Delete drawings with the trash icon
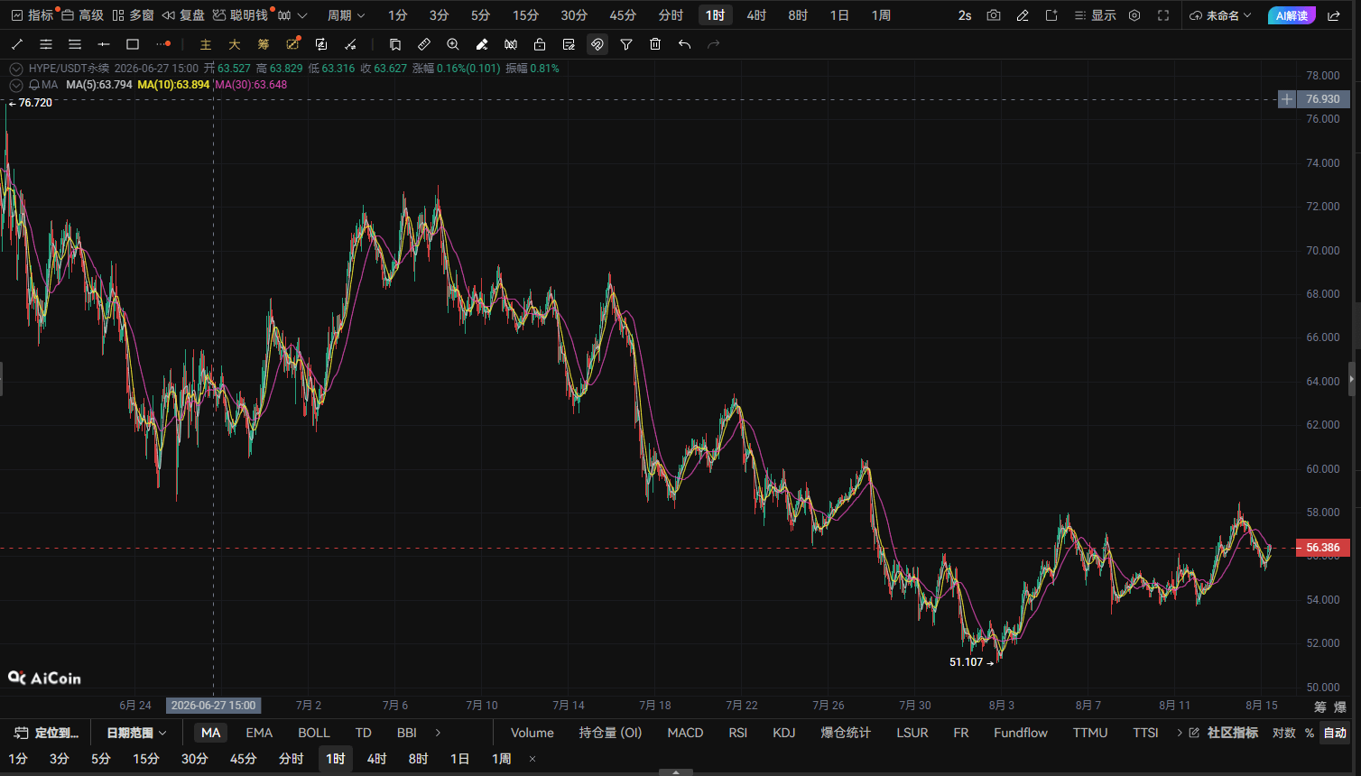Image resolution: width=1361 pixels, height=776 pixels. [655, 44]
